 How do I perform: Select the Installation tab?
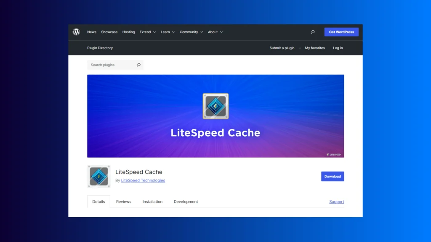pyautogui.click(x=152, y=202)
